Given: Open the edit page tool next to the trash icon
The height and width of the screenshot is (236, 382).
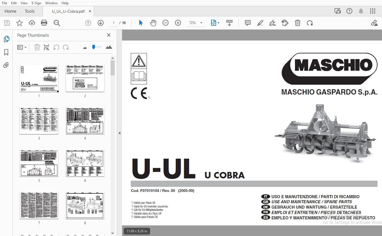Looking at the screenshot, I should coord(285,23).
